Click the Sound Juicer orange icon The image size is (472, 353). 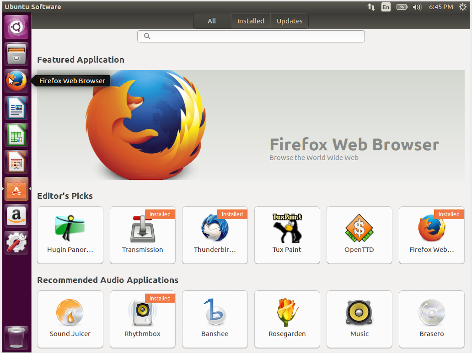(x=70, y=312)
